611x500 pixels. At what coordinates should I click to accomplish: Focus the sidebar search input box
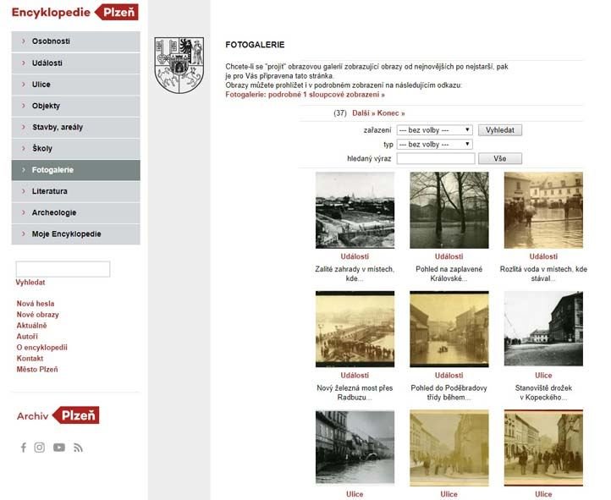63,269
